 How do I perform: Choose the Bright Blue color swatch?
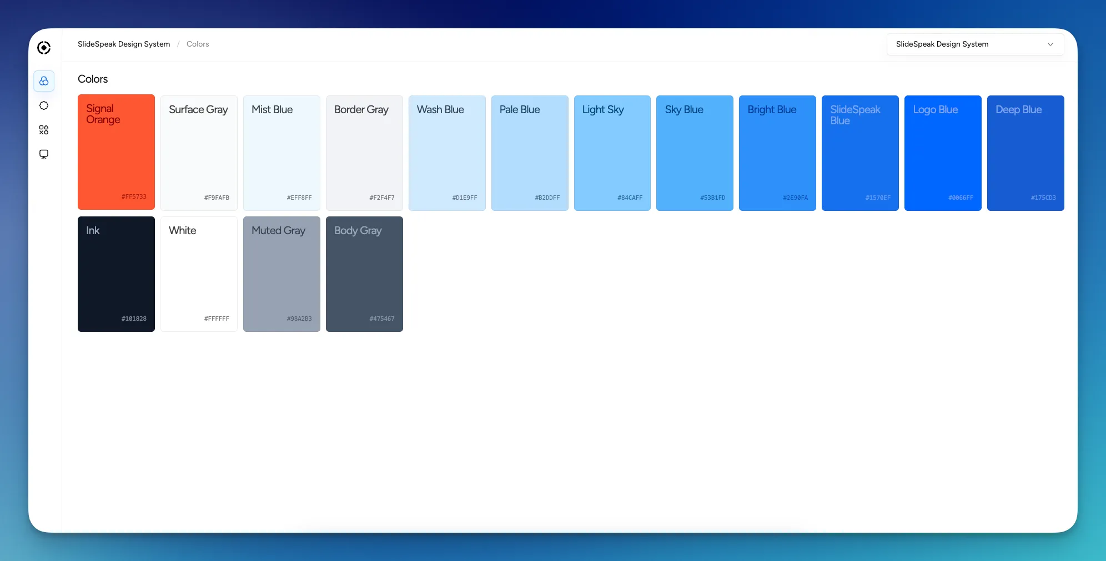[x=777, y=153]
